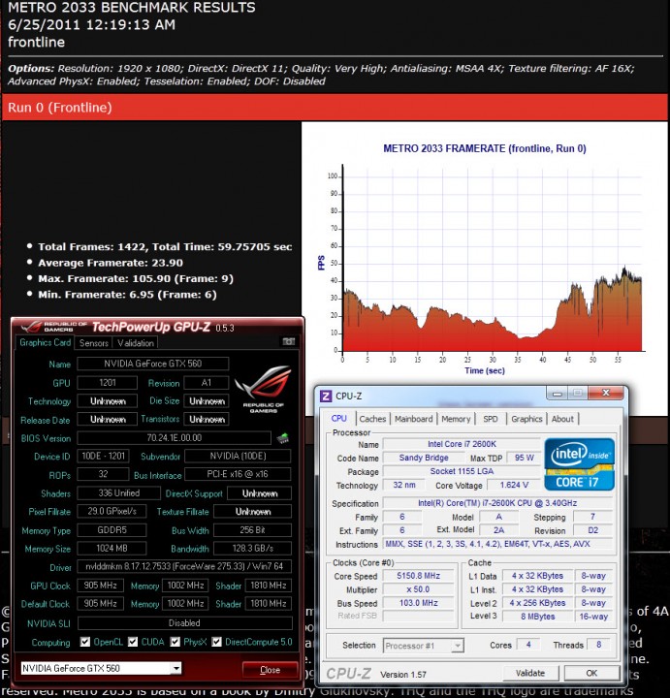This screenshot has width=670, height=698.
Task: Open the Memory tab in CPU-Z
Action: click(456, 419)
